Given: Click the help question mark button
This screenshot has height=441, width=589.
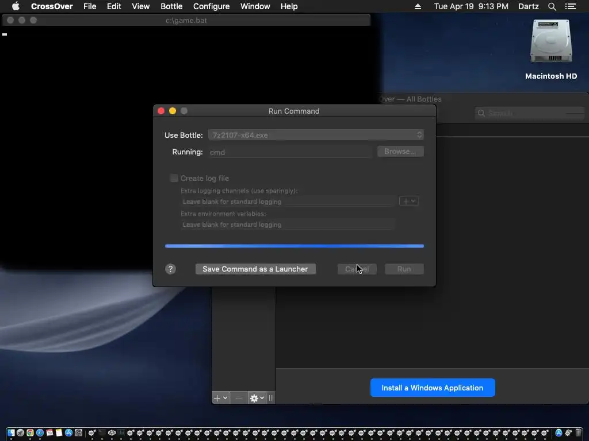Looking at the screenshot, I should pos(170,269).
